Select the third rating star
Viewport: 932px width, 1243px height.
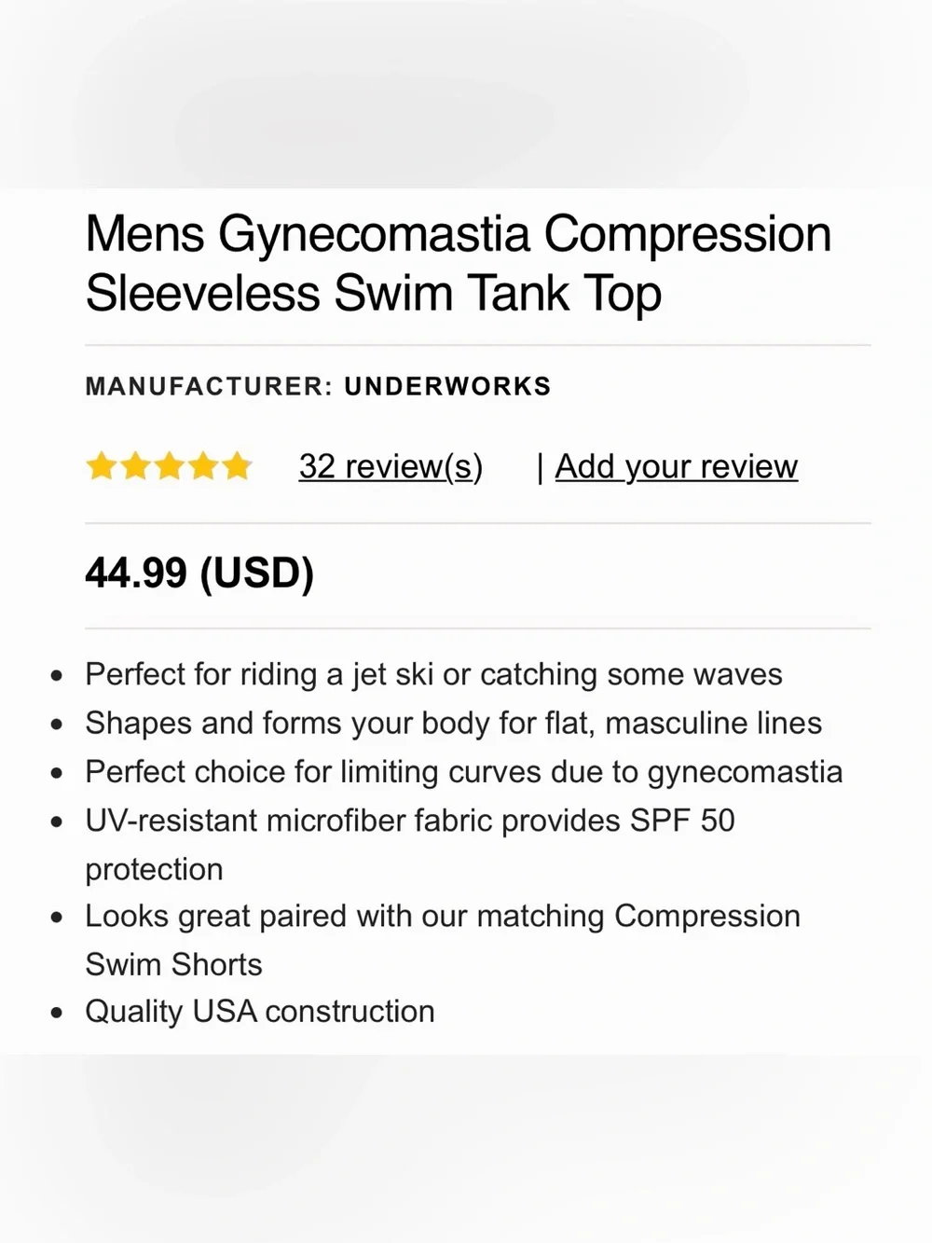click(x=169, y=465)
